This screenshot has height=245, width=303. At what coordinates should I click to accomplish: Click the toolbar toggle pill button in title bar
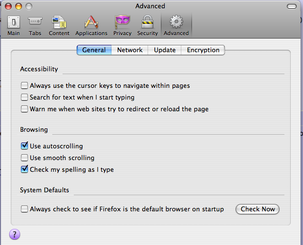coord(292,6)
